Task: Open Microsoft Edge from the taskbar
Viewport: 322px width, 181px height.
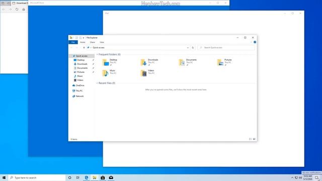Action: tap(86, 177)
